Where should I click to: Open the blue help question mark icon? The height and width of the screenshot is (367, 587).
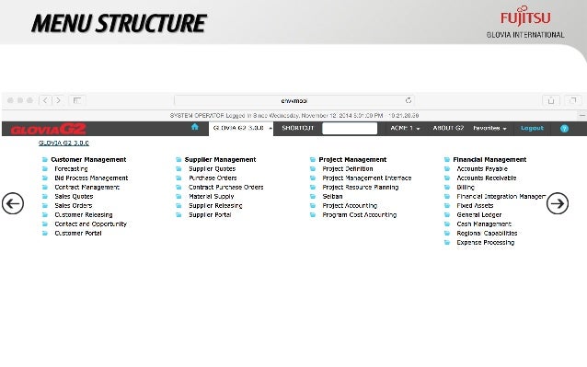(x=564, y=129)
